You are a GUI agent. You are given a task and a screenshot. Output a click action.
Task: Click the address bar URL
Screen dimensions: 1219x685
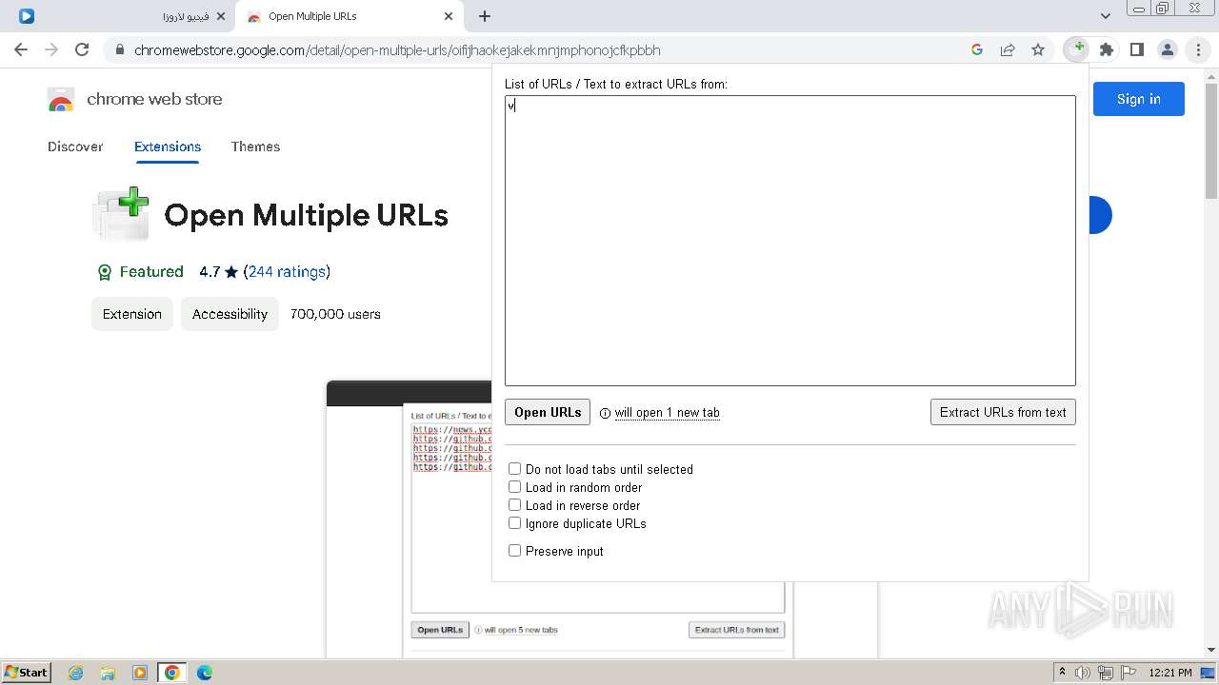(397, 50)
